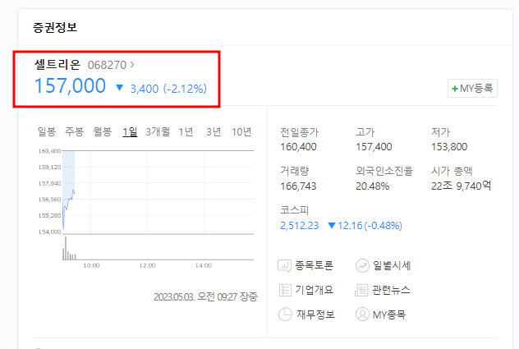The width and height of the screenshot is (519, 349).
Task: Select the 1일 chart period
Action: tap(130, 131)
